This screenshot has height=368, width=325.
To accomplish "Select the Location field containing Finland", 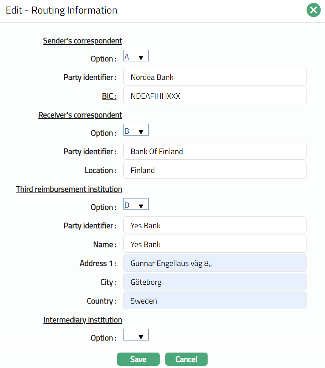I will tap(215, 170).
